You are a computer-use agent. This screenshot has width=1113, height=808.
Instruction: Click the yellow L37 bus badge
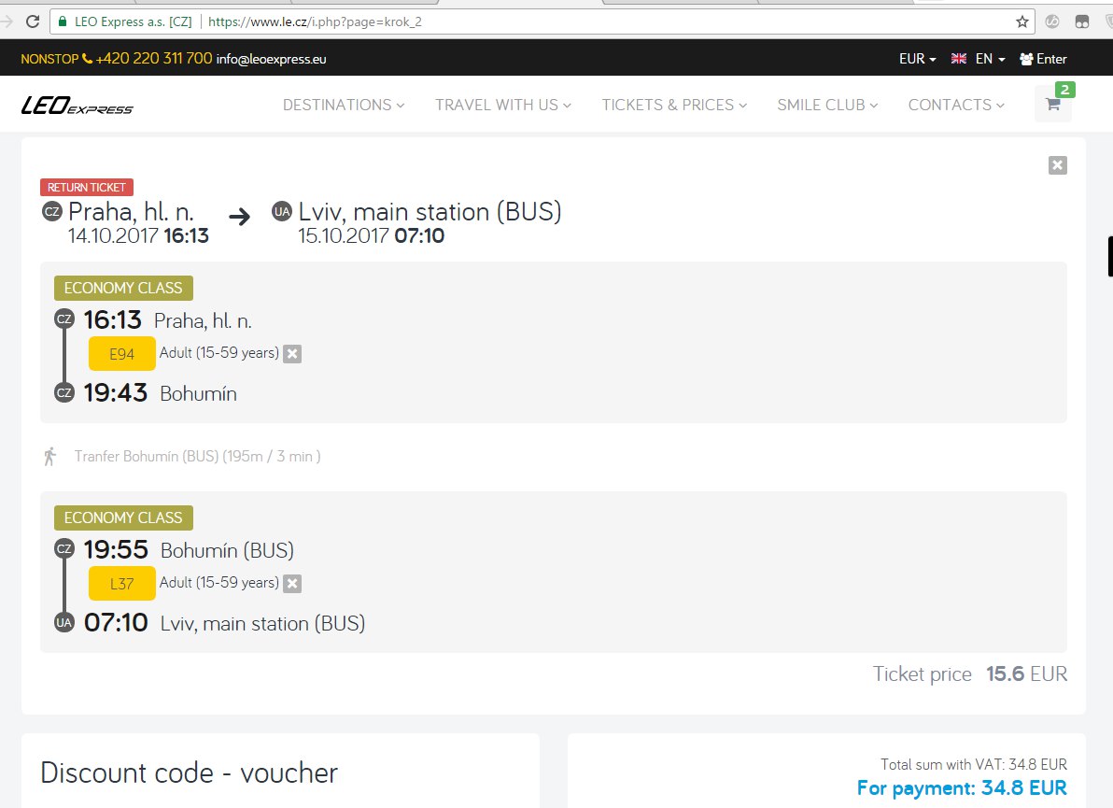tap(122, 584)
